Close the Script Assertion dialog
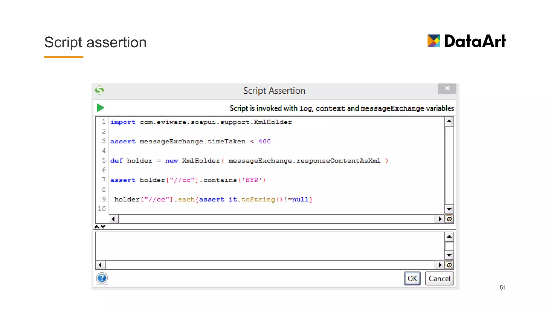Image resolution: width=551 pixels, height=310 pixels. click(447, 88)
